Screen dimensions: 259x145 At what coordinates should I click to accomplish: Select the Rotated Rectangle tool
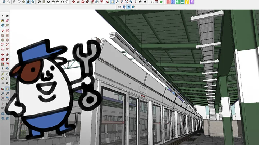tap(7, 35)
